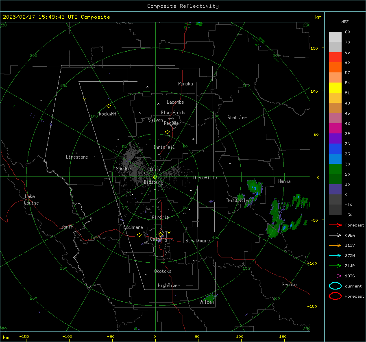Image resolution: width=366 pixels, height=342 pixels.
Task: Click the Lacombe city label
Action: (x=175, y=102)
